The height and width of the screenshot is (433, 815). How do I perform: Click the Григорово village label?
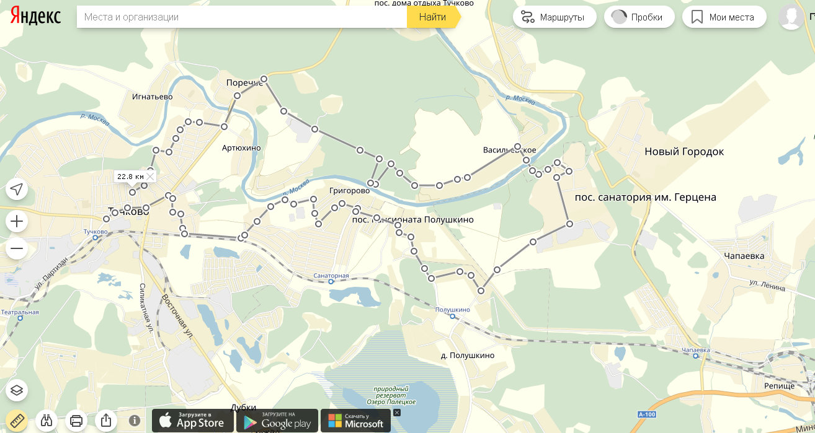coord(350,191)
